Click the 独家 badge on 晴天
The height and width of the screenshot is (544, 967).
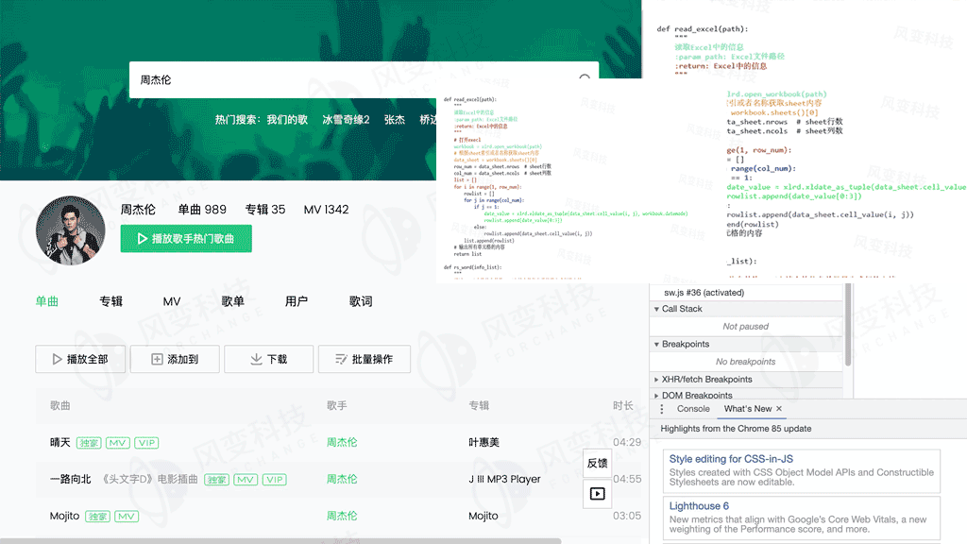point(92,442)
